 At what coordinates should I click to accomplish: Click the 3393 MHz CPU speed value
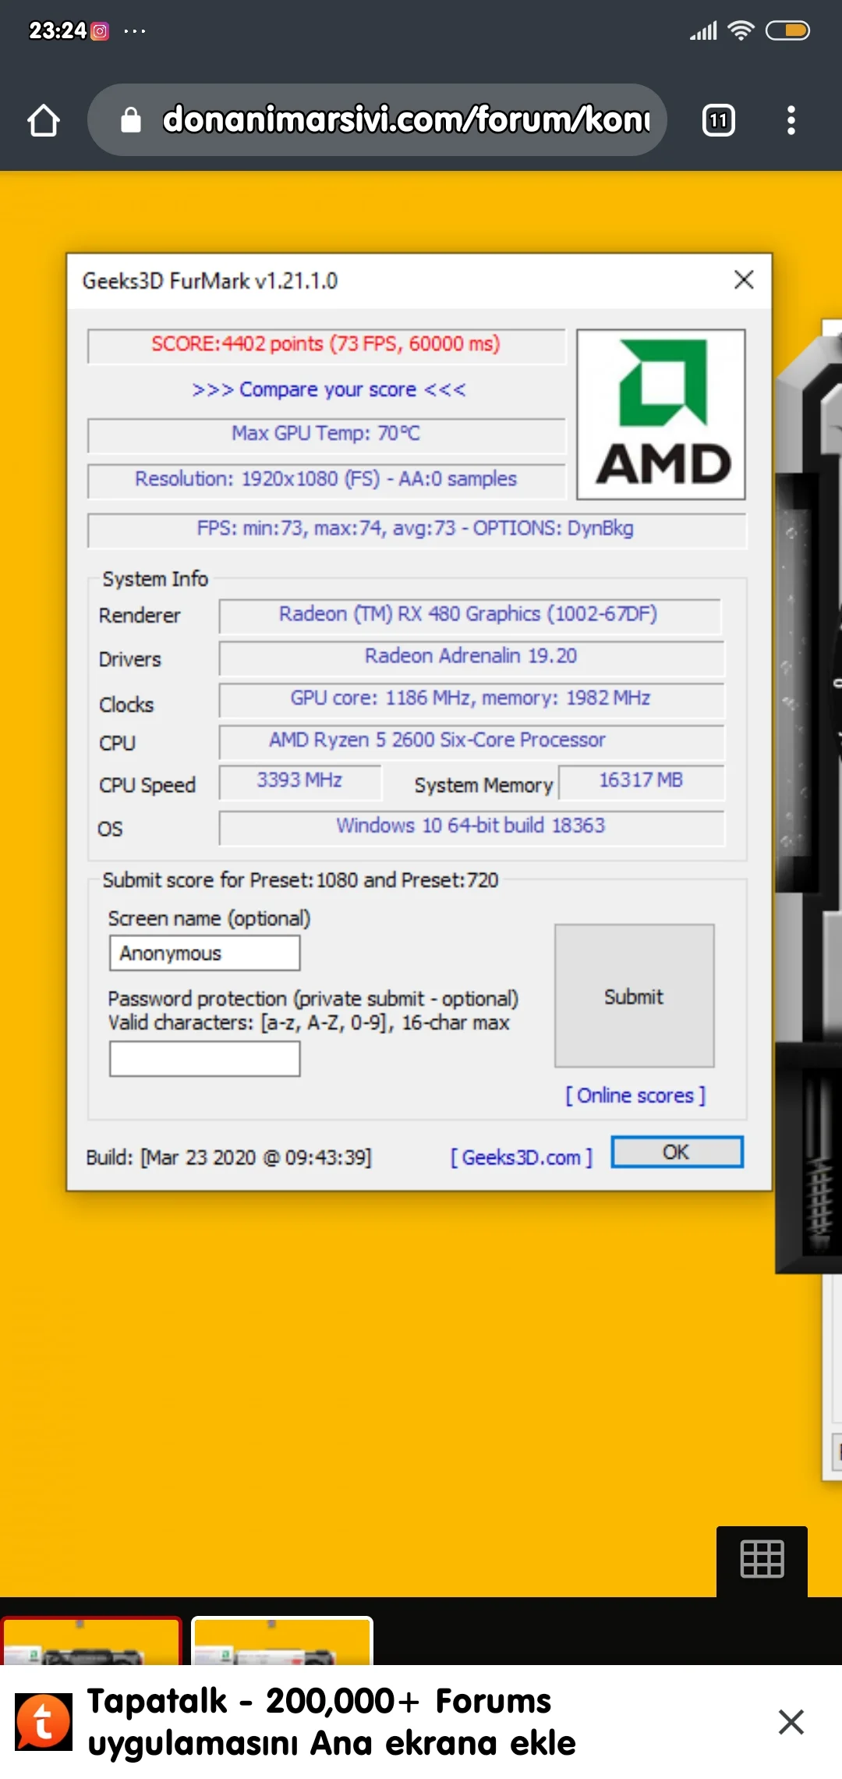point(300,781)
